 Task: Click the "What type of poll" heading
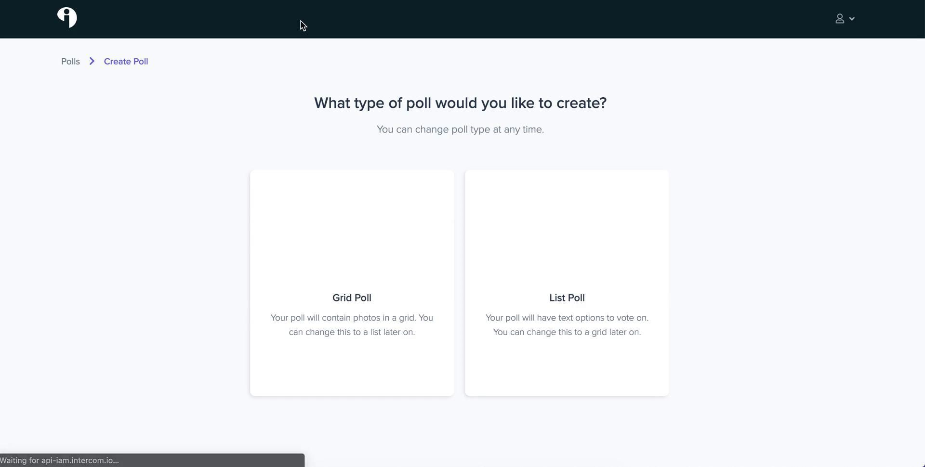point(460,103)
